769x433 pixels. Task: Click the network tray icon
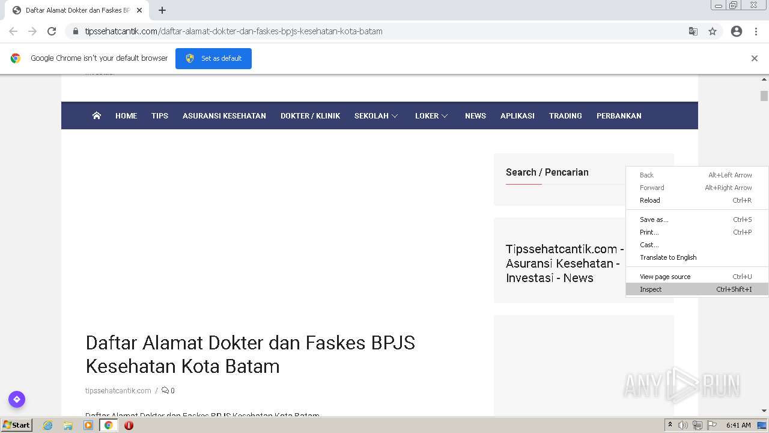pyautogui.click(x=698, y=425)
